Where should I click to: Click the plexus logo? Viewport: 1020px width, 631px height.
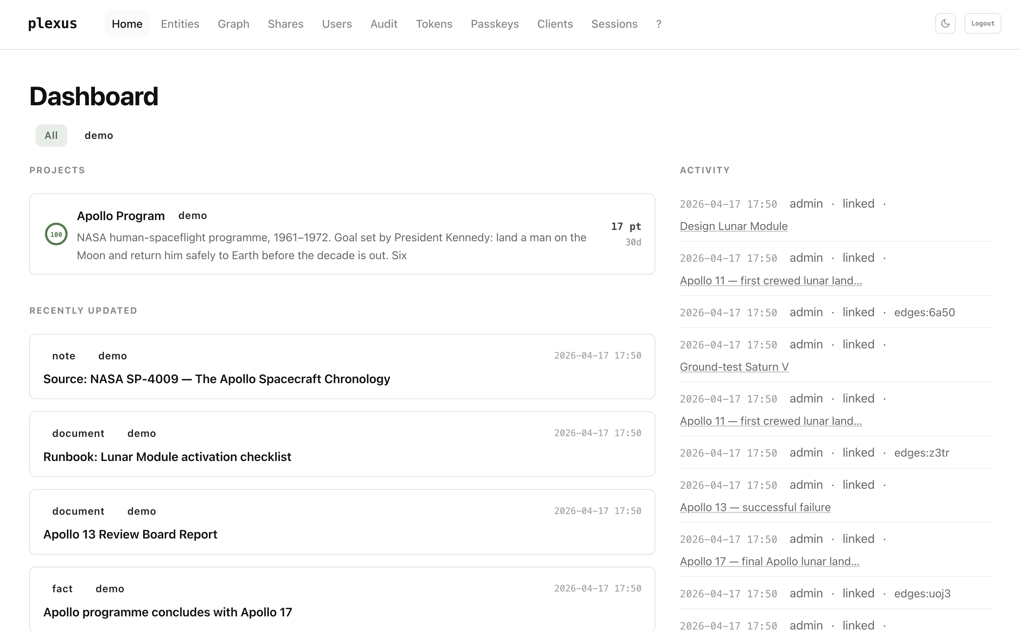coord(52,23)
